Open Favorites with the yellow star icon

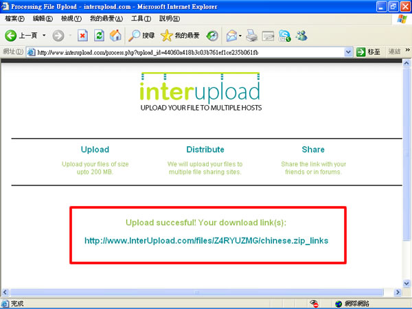[167, 36]
